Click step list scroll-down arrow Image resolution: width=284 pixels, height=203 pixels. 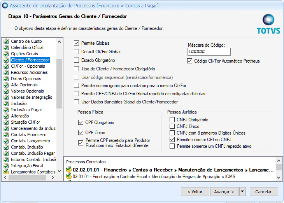click(x=59, y=171)
